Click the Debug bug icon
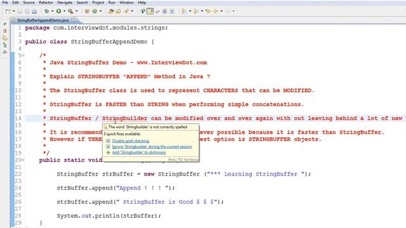Screen dimensions: 406x228 click(46, 11)
